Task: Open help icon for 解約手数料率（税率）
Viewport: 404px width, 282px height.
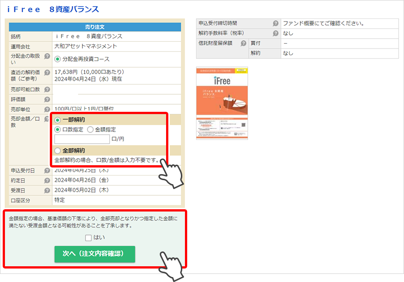Action: (x=276, y=33)
